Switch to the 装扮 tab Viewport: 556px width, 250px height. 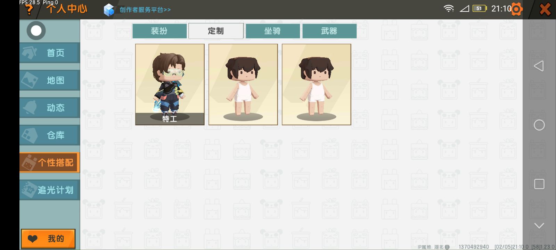(160, 31)
